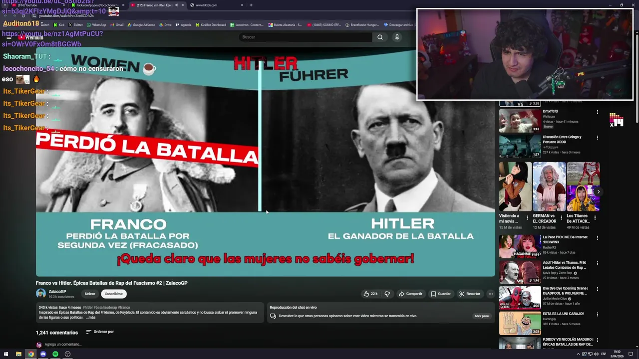This screenshot has height=359, width=639.
Task: Click the #batallasderap hashtag link
Action: click(105, 308)
